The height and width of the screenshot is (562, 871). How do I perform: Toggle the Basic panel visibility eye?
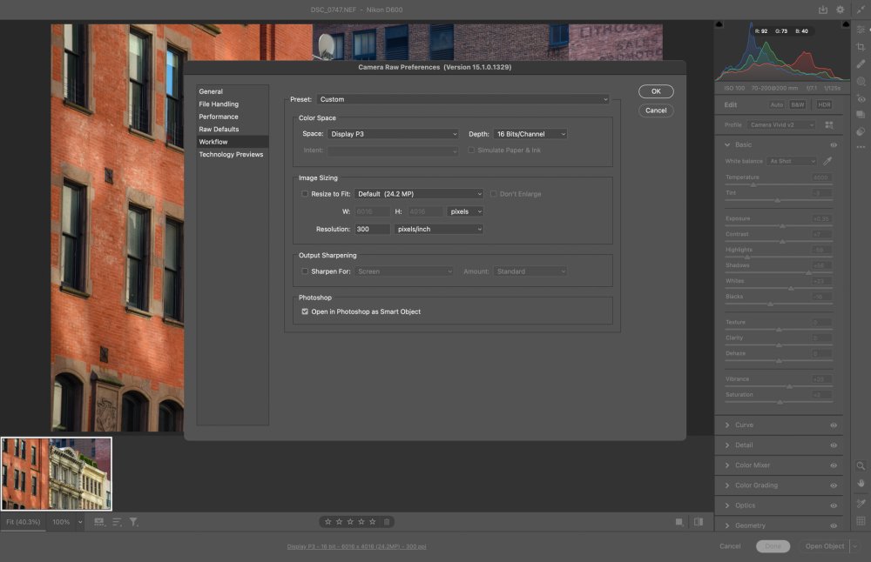click(834, 144)
